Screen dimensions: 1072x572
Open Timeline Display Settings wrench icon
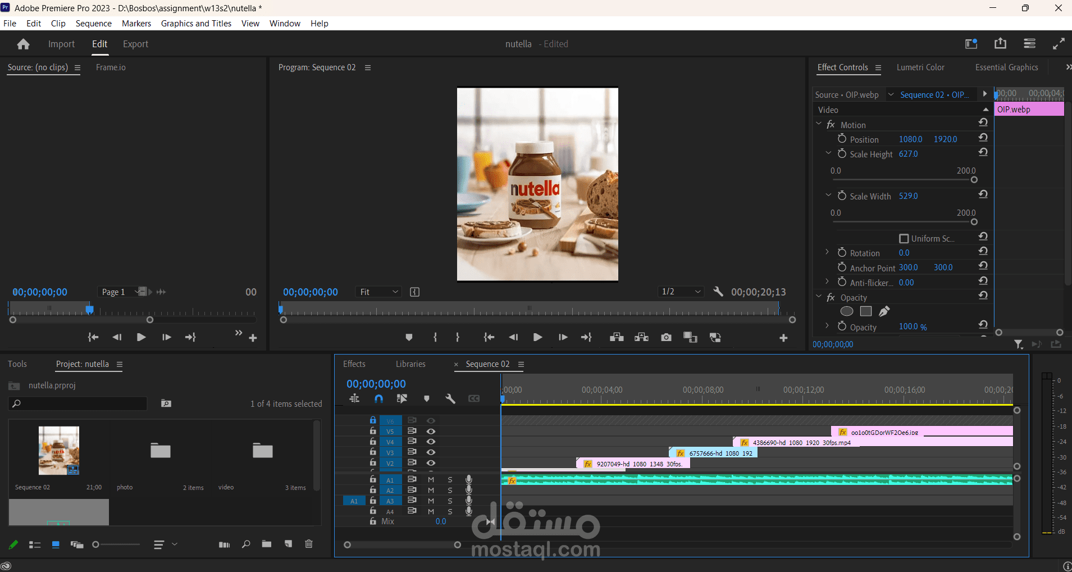[x=450, y=398]
